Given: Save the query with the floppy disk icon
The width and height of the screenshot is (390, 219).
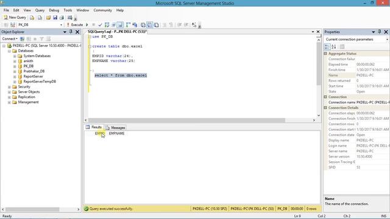Looking at the screenshot, I should click(x=55, y=18).
